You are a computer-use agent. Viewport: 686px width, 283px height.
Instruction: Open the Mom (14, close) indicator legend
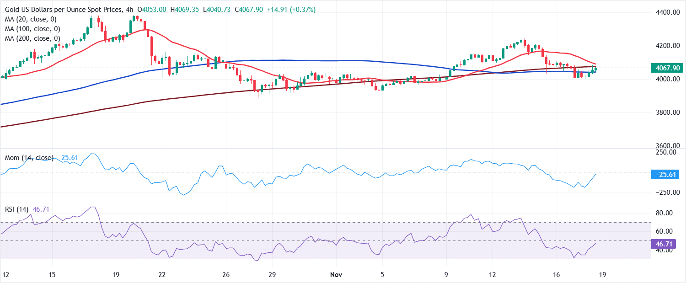[27, 158]
